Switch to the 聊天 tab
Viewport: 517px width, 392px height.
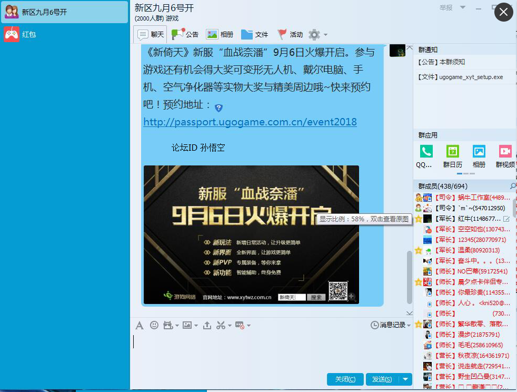pos(151,34)
